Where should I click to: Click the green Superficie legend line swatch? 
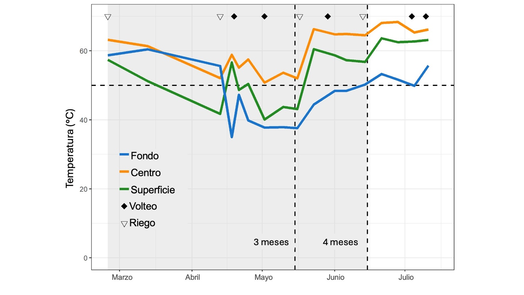pyautogui.click(x=124, y=189)
